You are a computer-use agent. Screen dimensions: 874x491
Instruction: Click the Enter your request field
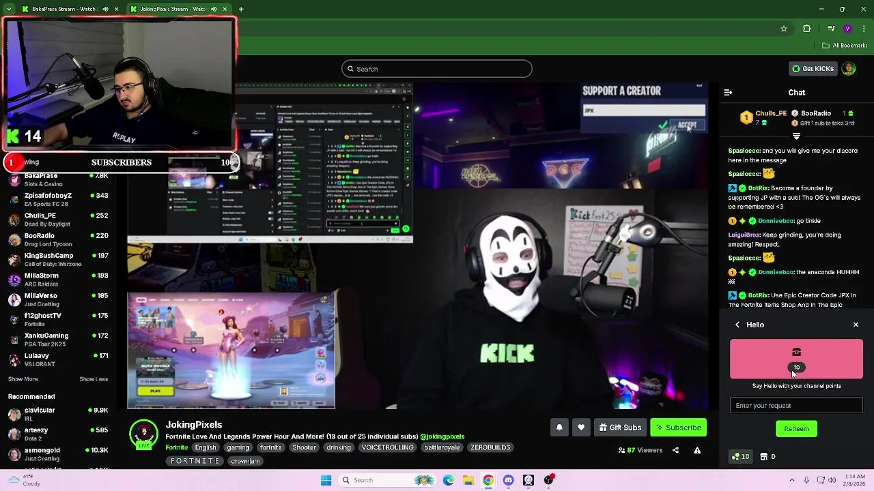pyautogui.click(x=796, y=406)
